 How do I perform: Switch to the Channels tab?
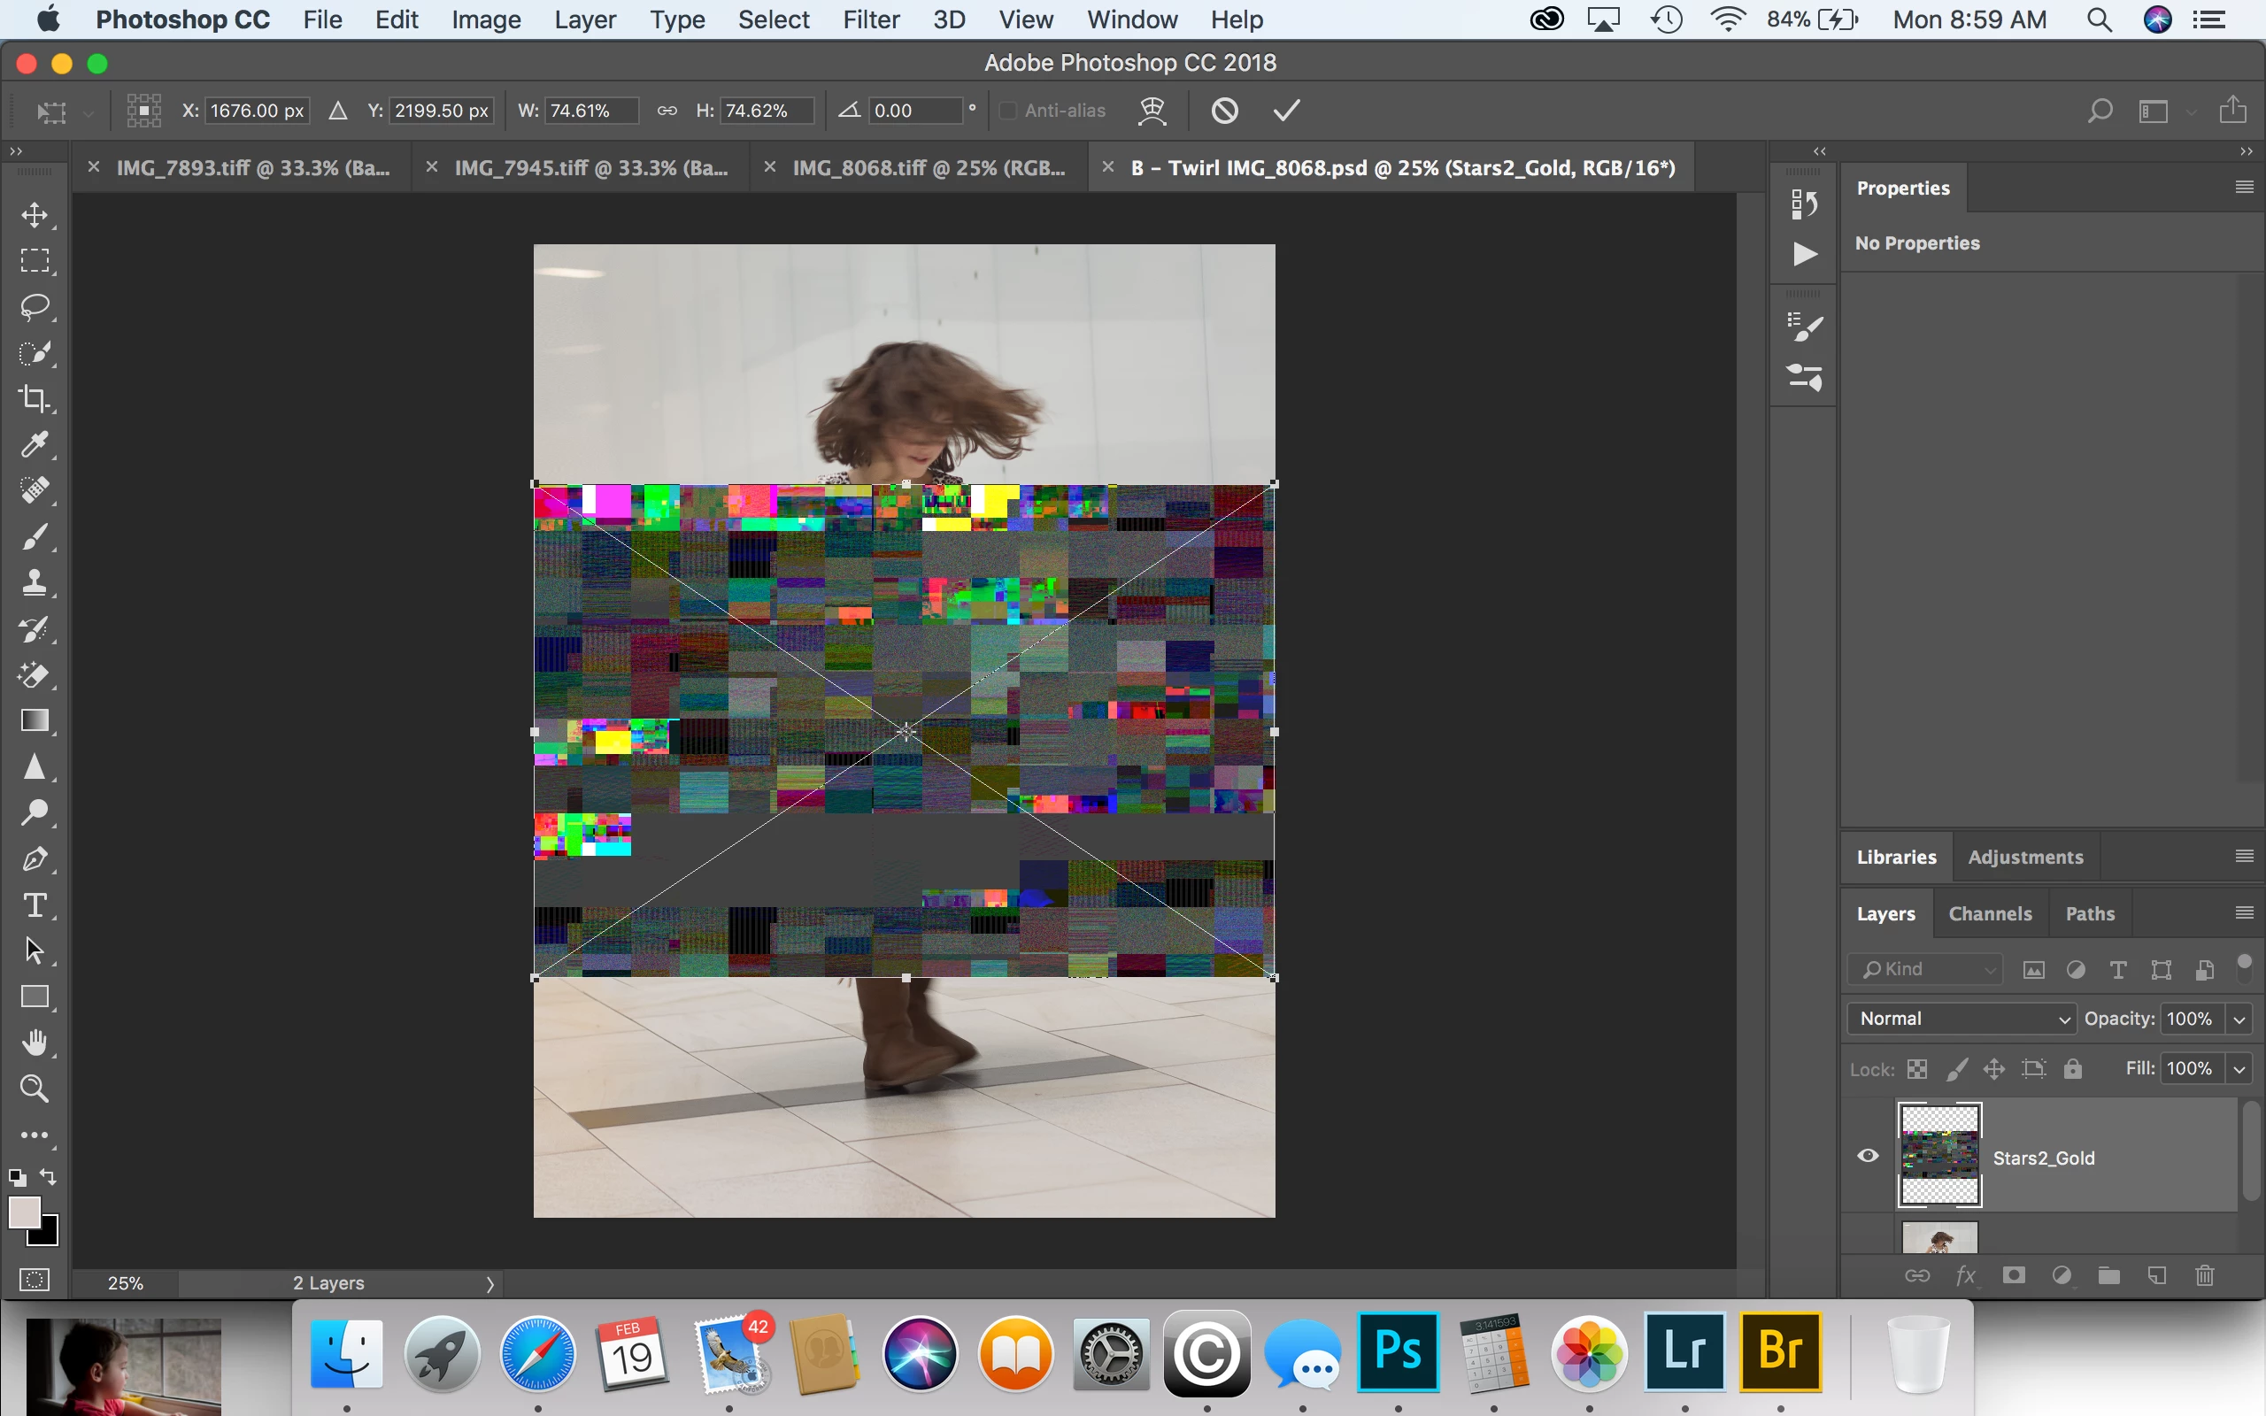click(x=1990, y=914)
